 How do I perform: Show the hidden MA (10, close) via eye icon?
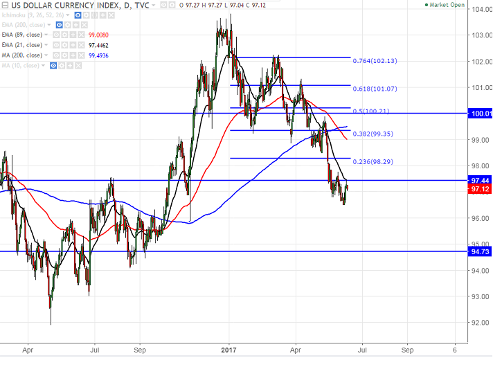53,66
